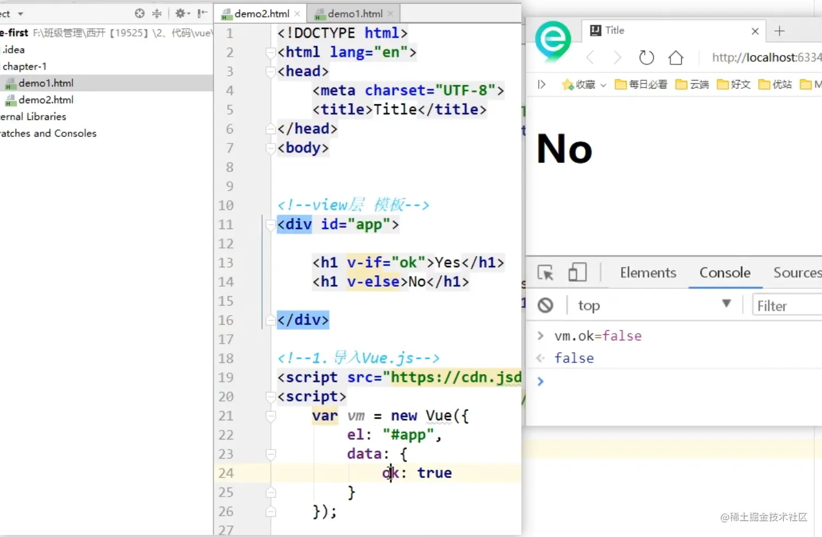This screenshot has height=537, width=822.
Task: Fold the div id="app" block on line 11
Action: (271, 224)
